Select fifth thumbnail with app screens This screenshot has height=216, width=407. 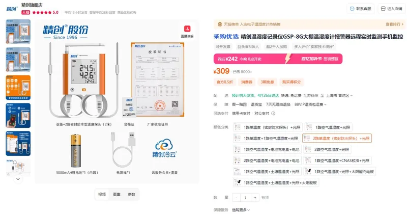(18, 144)
